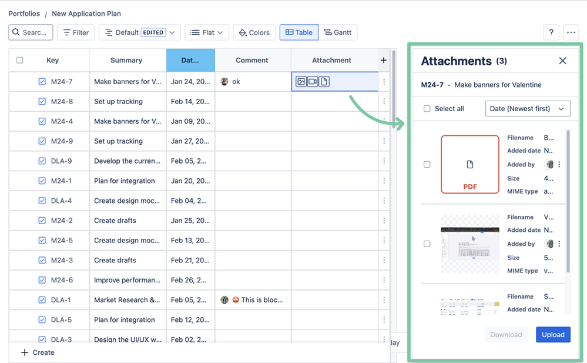This screenshot has width=587, height=363.
Task: Open the three-dot menu beside the PDF attachment
Action: point(559,164)
